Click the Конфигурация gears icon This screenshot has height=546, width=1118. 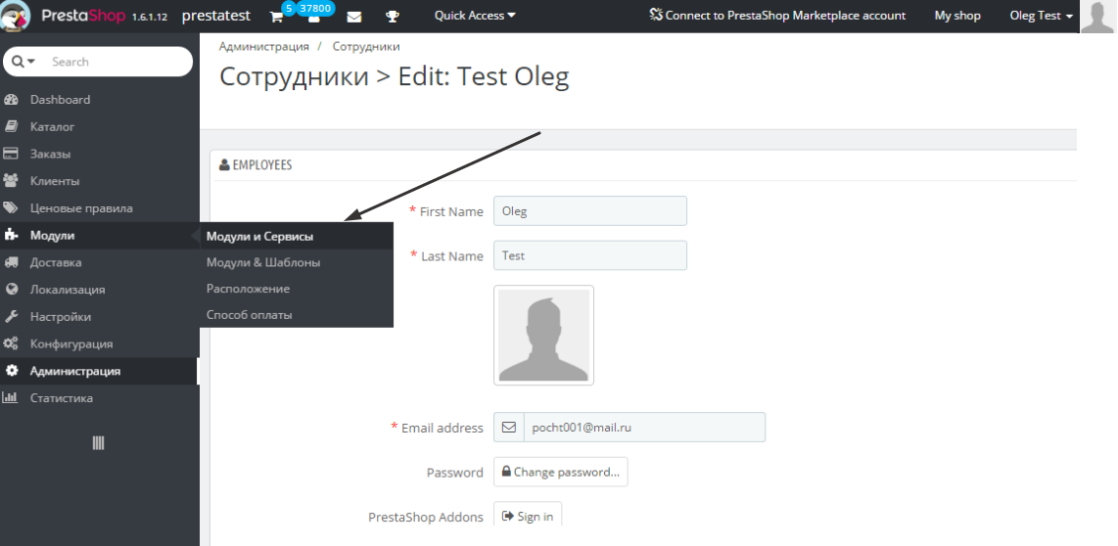coord(11,342)
